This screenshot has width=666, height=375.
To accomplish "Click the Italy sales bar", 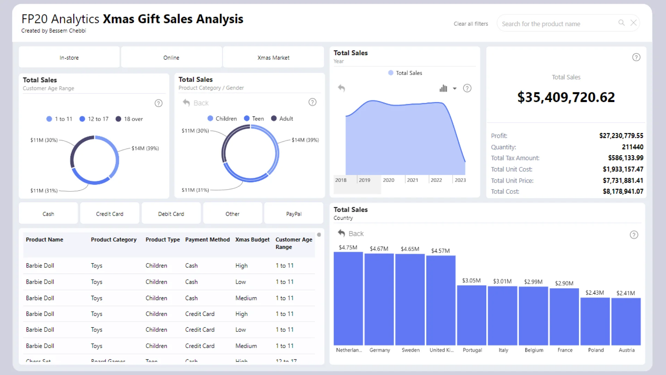I will pos(503,316).
